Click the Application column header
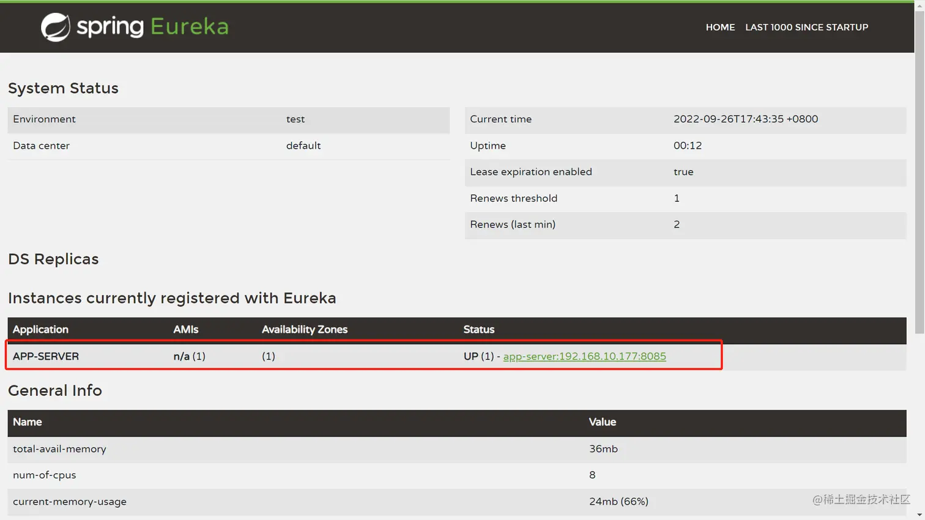Viewport: 925px width, 520px height. (40, 329)
